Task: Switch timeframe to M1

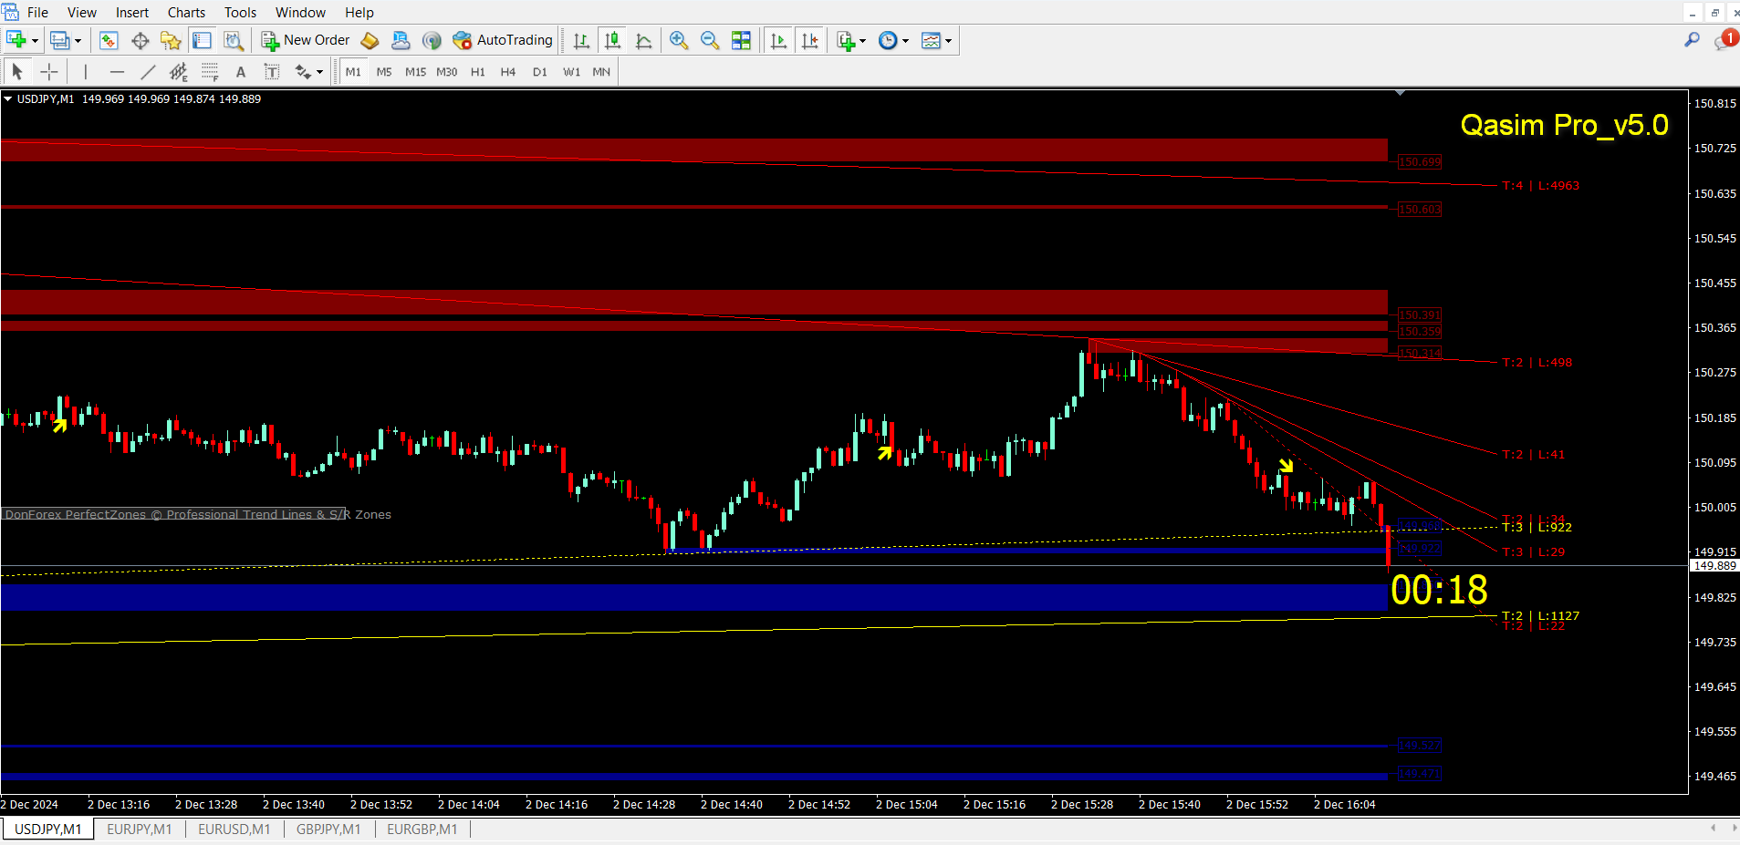Action: [x=353, y=71]
